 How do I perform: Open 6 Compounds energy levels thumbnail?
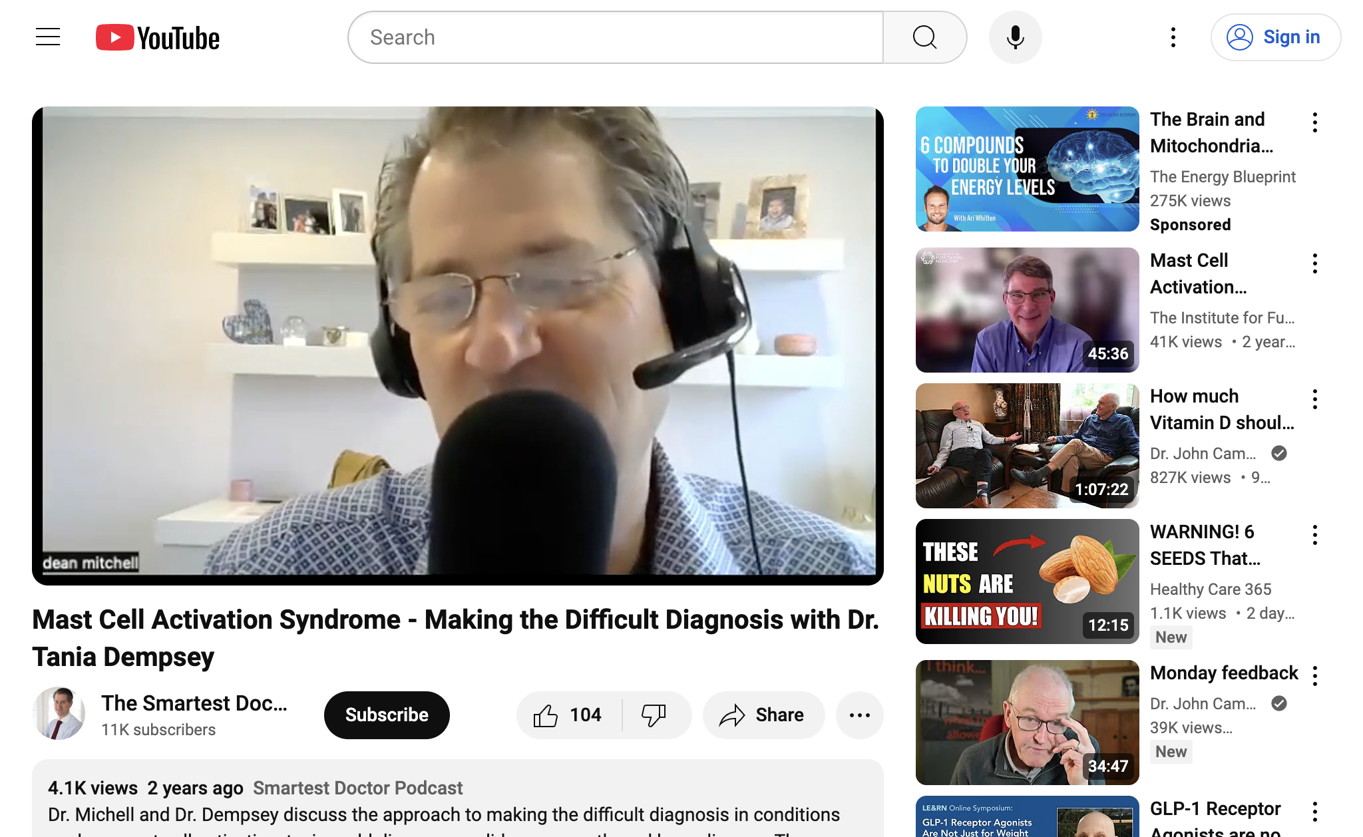tap(1027, 169)
